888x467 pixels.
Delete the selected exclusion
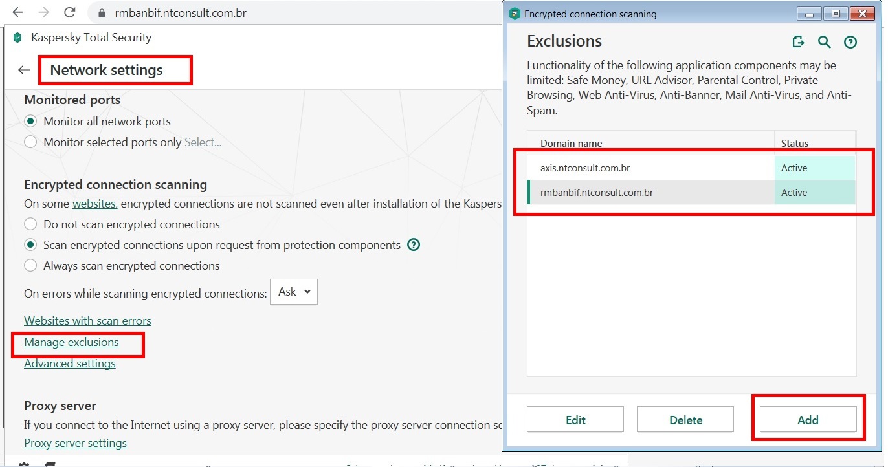[685, 420]
